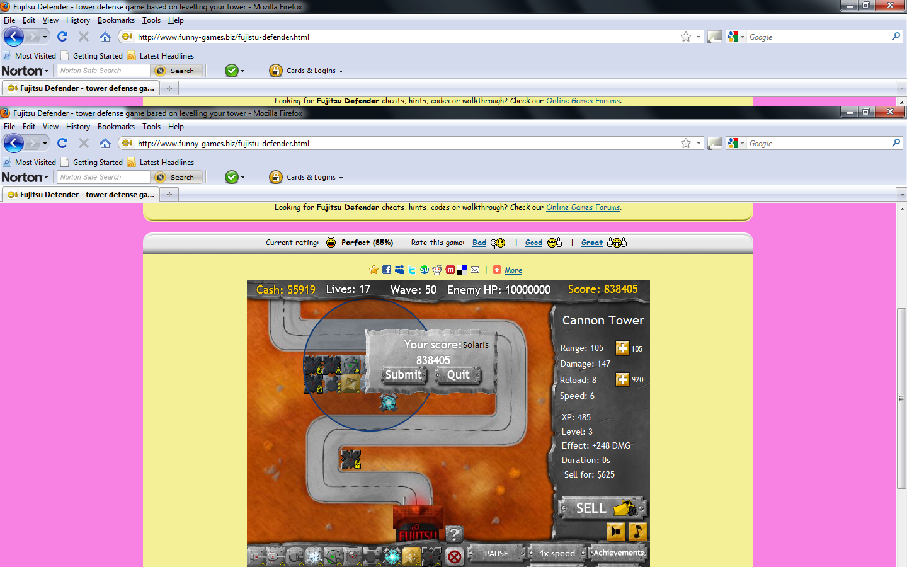Change the 1x speed setting
907x567 pixels.
(557, 553)
